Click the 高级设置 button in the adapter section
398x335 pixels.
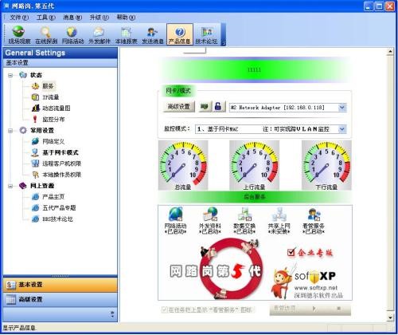click(178, 107)
